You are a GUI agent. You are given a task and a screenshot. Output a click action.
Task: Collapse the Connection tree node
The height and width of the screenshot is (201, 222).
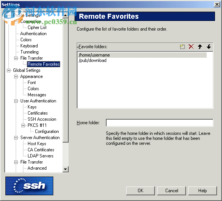click(16, 21)
